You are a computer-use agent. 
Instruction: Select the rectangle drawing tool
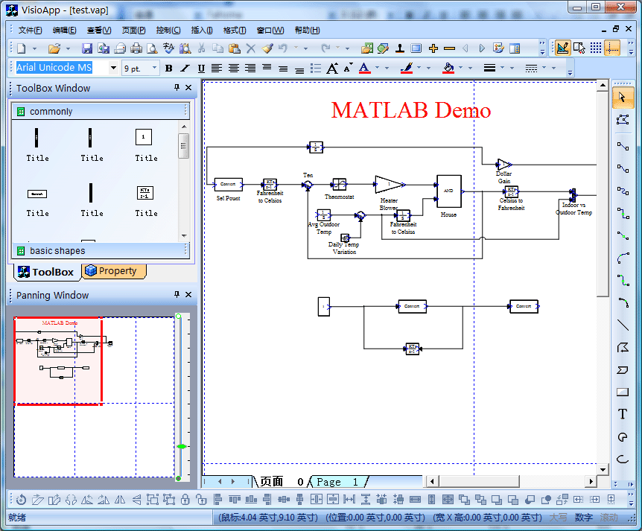coord(623,392)
